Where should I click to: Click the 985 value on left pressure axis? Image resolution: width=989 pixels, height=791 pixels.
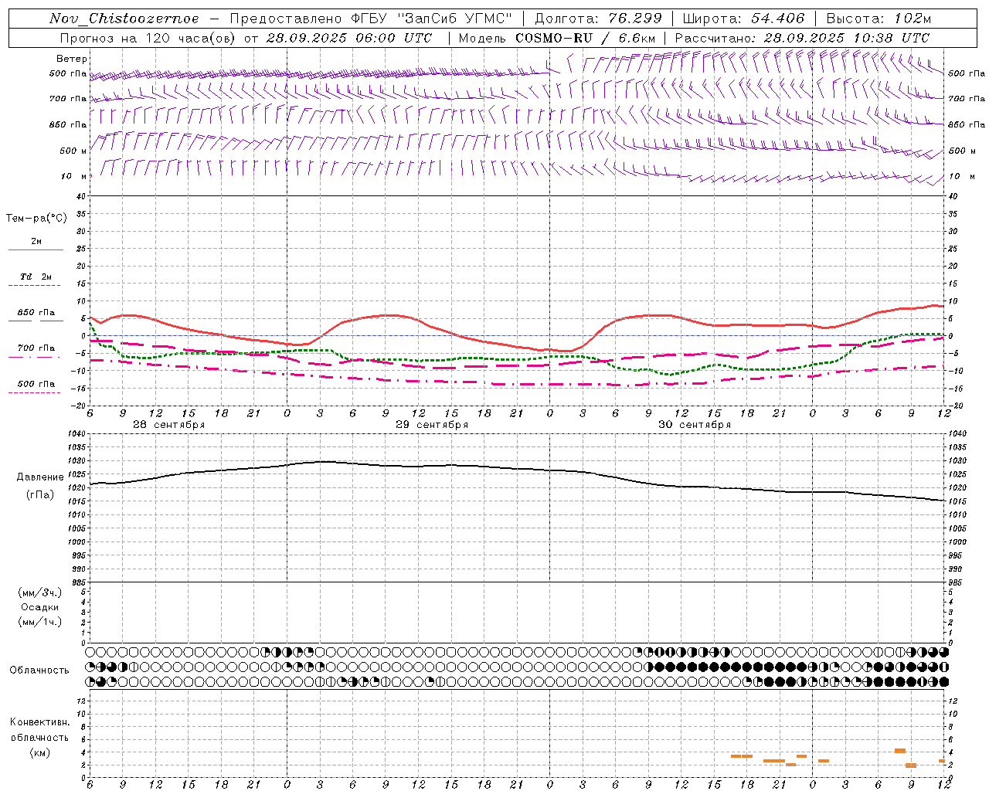tap(77, 582)
